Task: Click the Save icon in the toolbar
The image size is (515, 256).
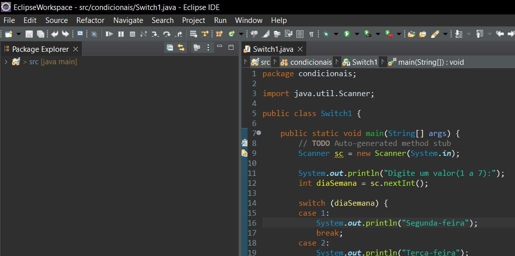Action: coord(29,34)
